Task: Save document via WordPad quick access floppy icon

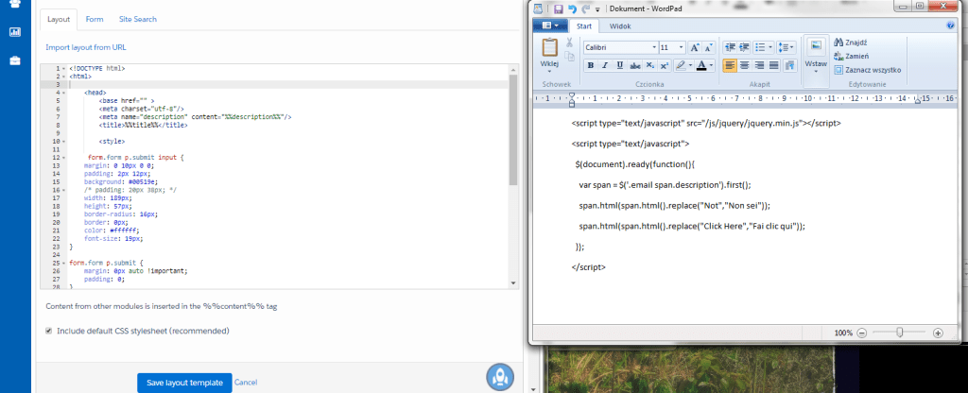Action: (x=558, y=9)
